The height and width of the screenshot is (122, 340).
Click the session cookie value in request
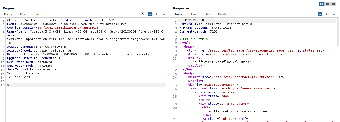[68, 28]
